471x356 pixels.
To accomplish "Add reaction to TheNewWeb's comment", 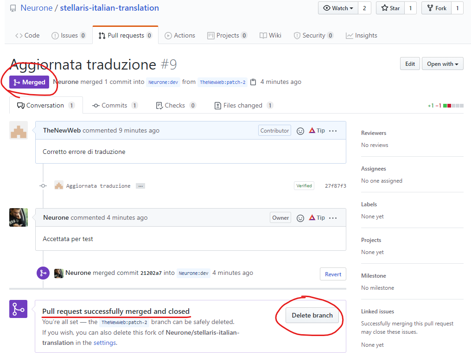I will point(300,131).
